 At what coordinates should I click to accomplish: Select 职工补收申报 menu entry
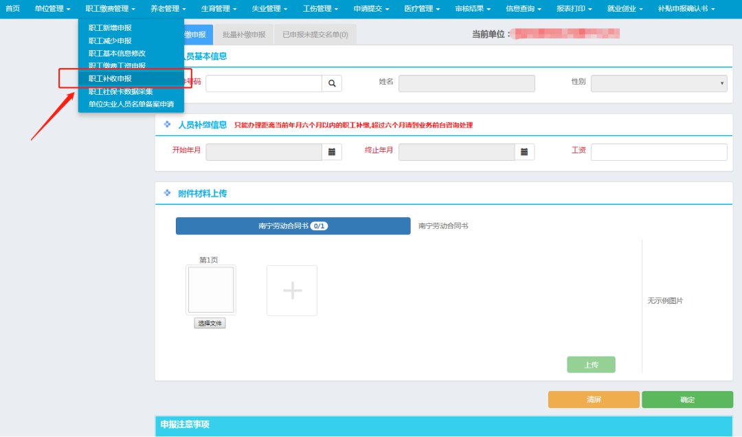(110, 78)
